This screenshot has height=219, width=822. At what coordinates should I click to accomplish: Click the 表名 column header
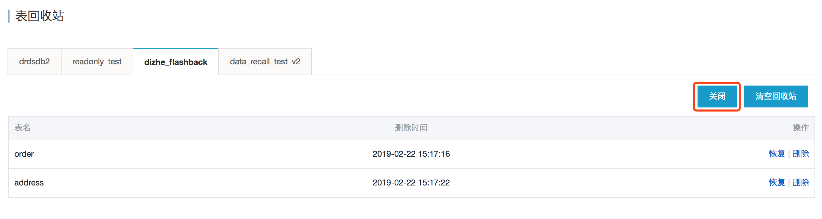point(23,128)
